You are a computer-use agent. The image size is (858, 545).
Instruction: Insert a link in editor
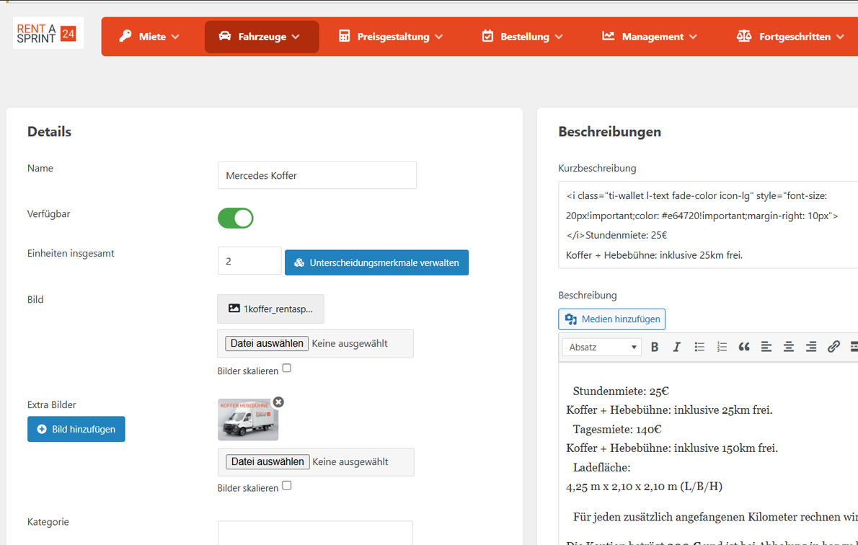click(x=833, y=347)
